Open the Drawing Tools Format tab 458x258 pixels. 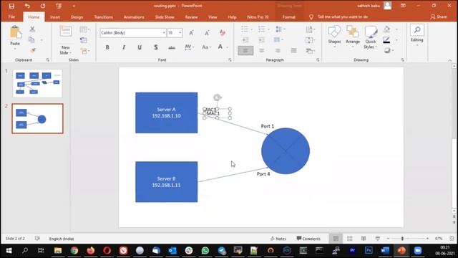point(288,17)
